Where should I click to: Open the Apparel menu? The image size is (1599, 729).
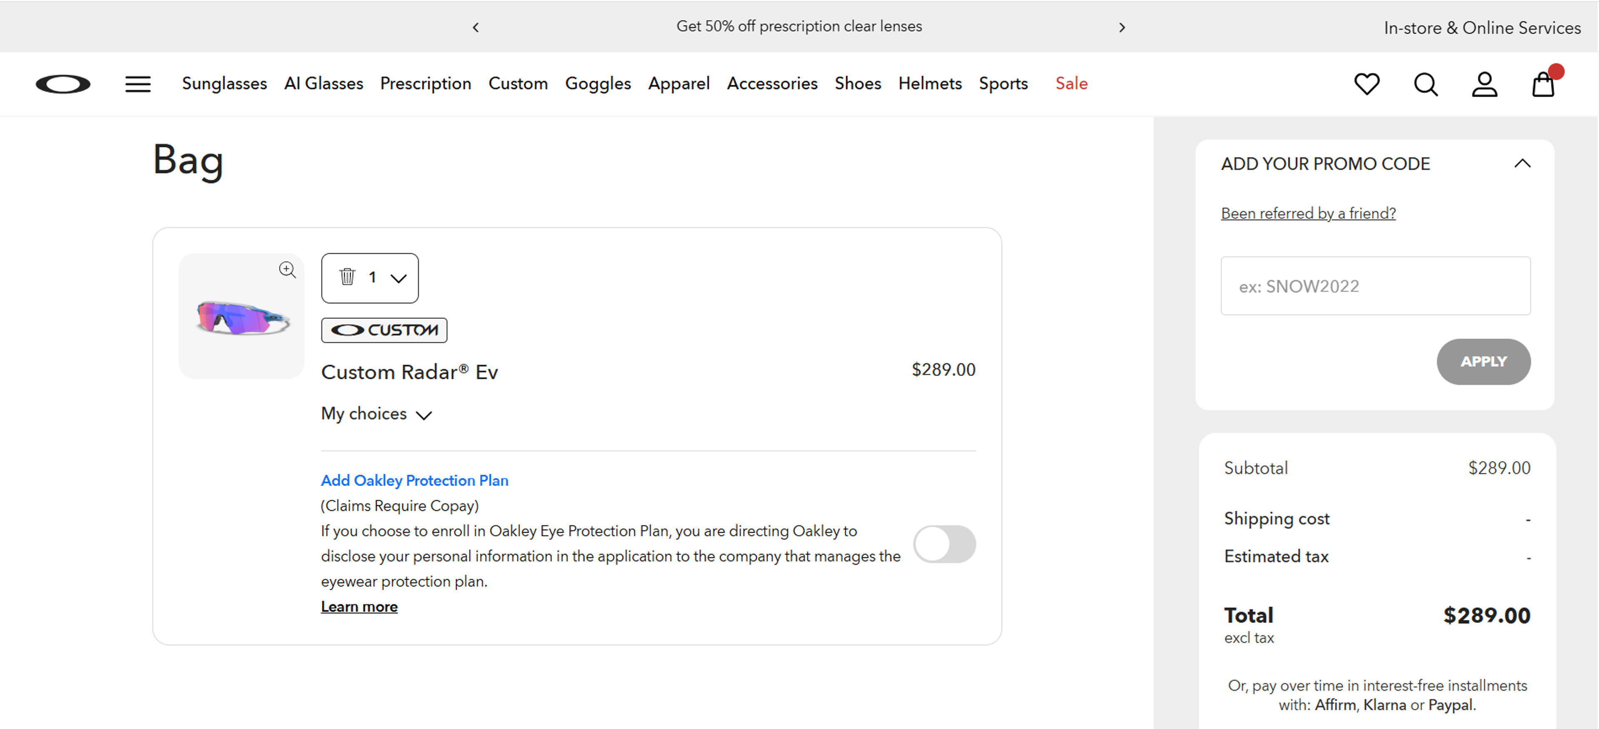click(x=679, y=83)
